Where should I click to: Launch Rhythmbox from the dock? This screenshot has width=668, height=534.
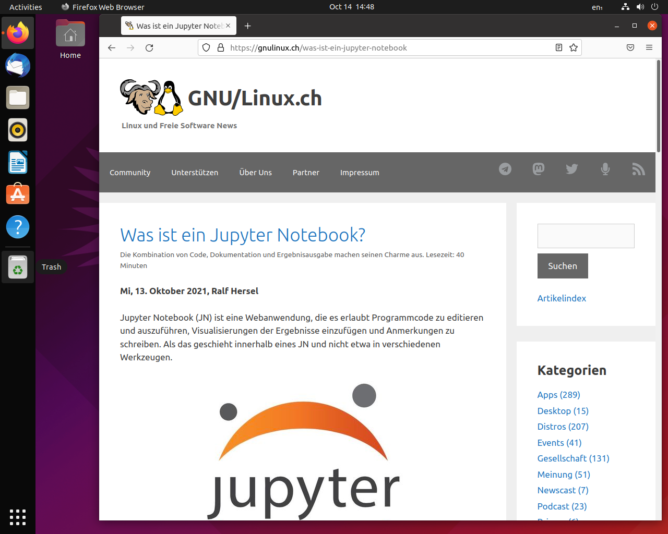pyautogui.click(x=18, y=130)
